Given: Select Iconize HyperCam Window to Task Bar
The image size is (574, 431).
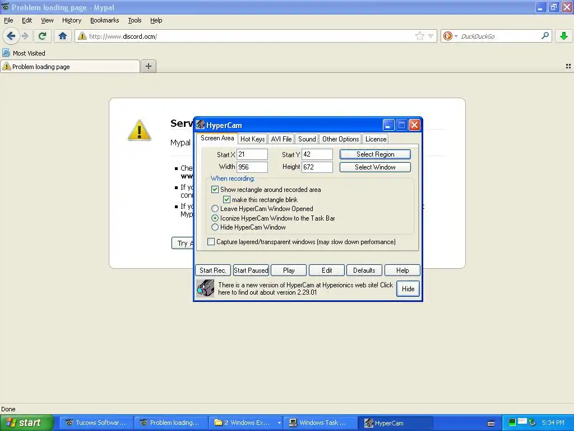Looking at the screenshot, I should 215,218.
